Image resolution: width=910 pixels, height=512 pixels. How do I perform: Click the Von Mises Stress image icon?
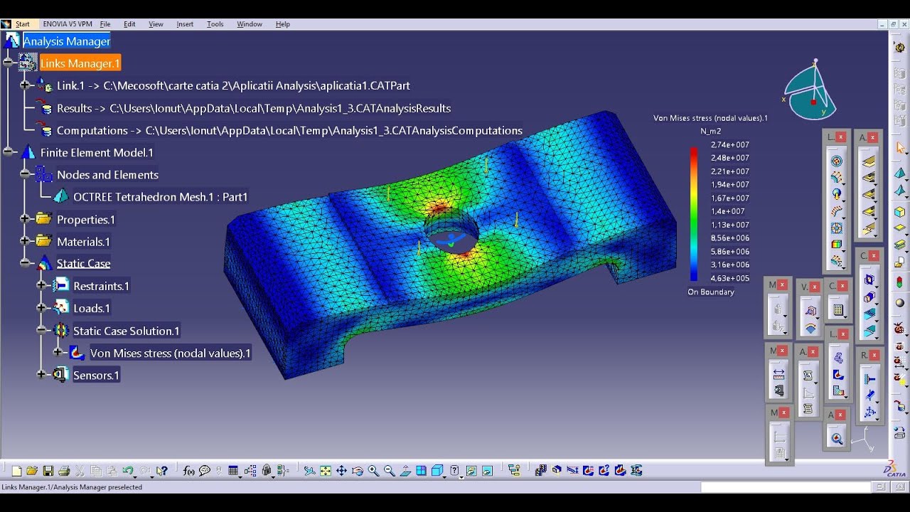coord(838,374)
